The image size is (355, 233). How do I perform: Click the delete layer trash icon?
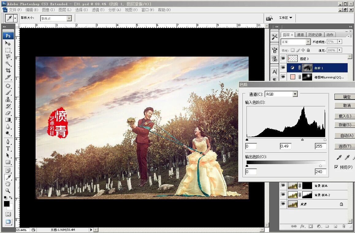tap(344, 226)
